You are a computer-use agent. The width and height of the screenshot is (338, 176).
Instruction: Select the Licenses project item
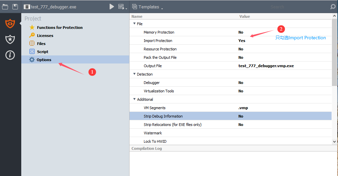(x=45, y=36)
